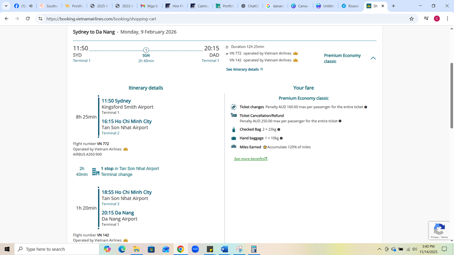This screenshot has height=255, width=454.
Task: Click the volume speaker tray icon
Action: click(414, 249)
